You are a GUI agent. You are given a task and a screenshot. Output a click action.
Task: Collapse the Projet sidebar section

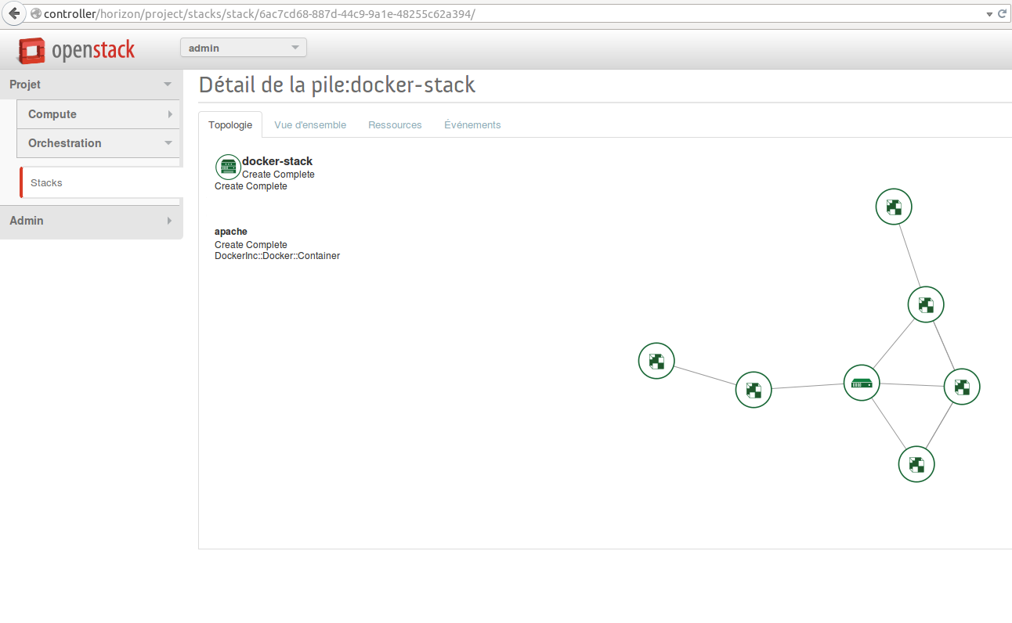(x=91, y=85)
